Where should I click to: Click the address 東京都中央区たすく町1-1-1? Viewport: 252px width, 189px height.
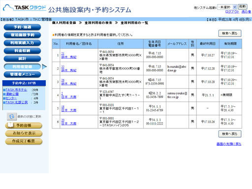click(120, 97)
